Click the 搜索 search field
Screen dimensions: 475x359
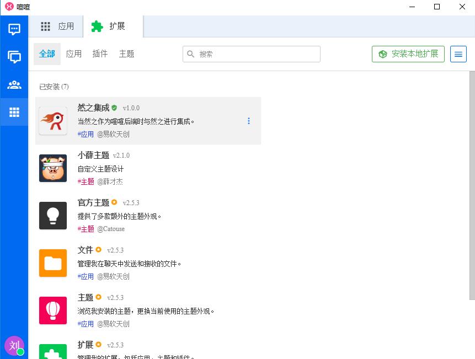(x=252, y=54)
